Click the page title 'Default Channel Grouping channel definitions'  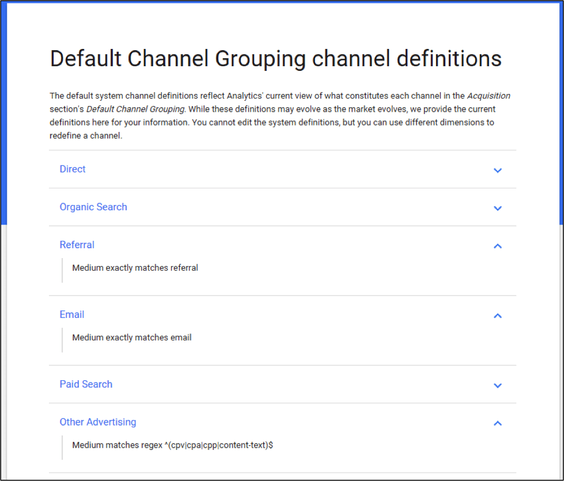point(275,59)
